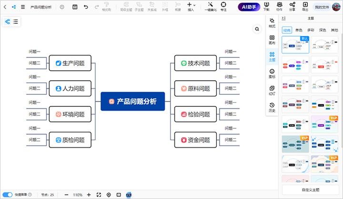Toggle the 快捷菜单 switch off
The height and width of the screenshot is (199, 343).
point(8,195)
